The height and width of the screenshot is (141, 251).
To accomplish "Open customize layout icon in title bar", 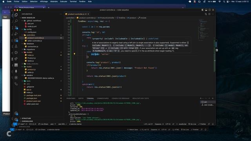I will pyautogui.click(x=213, y=10).
